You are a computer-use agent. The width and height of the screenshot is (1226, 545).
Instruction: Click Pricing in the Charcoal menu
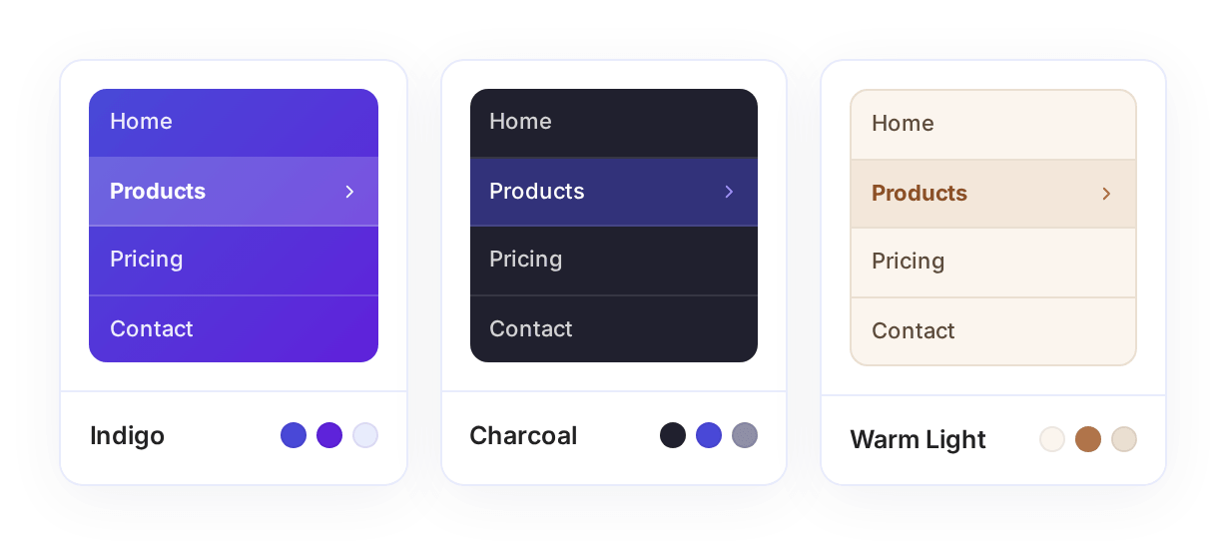pyautogui.click(x=614, y=261)
